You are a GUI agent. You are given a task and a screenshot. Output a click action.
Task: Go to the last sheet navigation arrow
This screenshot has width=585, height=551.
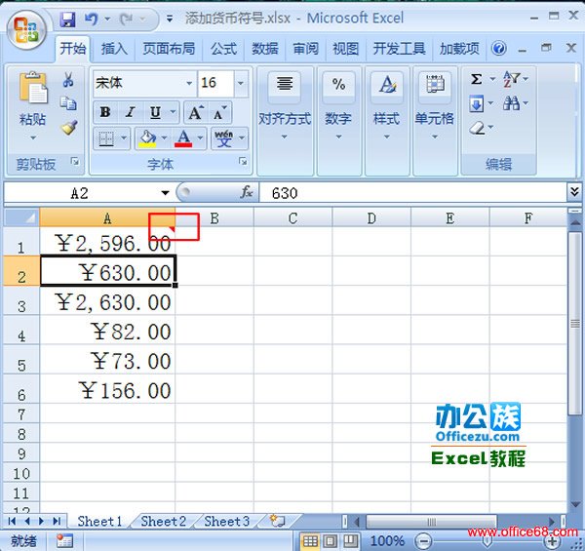point(57,521)
